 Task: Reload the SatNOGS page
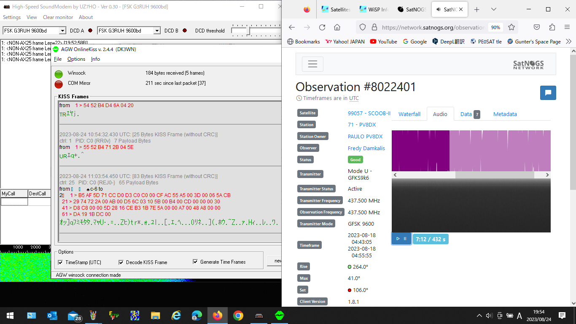point(322,27)
